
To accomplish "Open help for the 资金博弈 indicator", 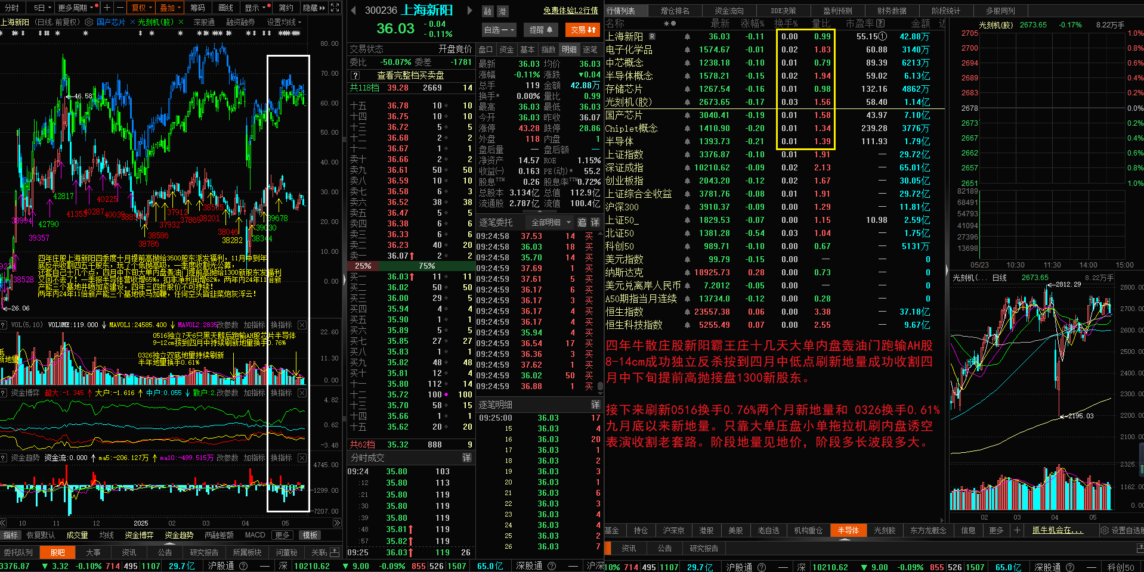I will (4, 393).
